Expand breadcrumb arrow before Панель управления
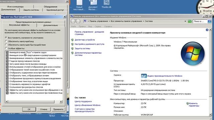 (x=88, y=21)
